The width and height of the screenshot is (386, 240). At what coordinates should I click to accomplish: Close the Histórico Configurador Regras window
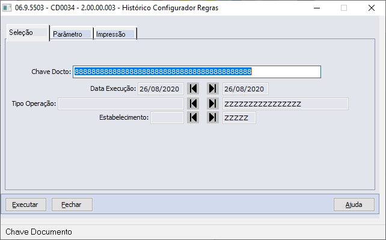point(372,8)
